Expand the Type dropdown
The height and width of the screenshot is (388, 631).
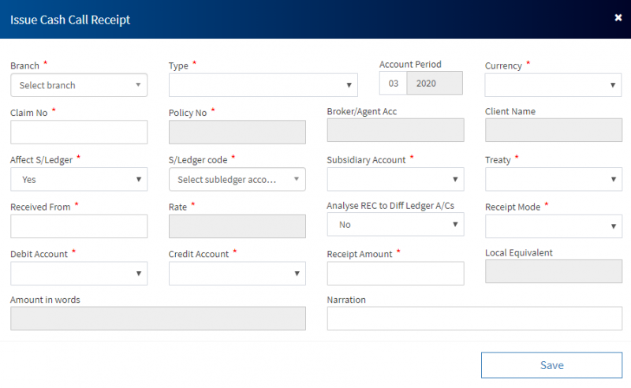[263, 85]
